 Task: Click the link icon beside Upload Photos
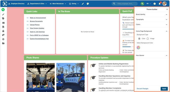point(28,25)
